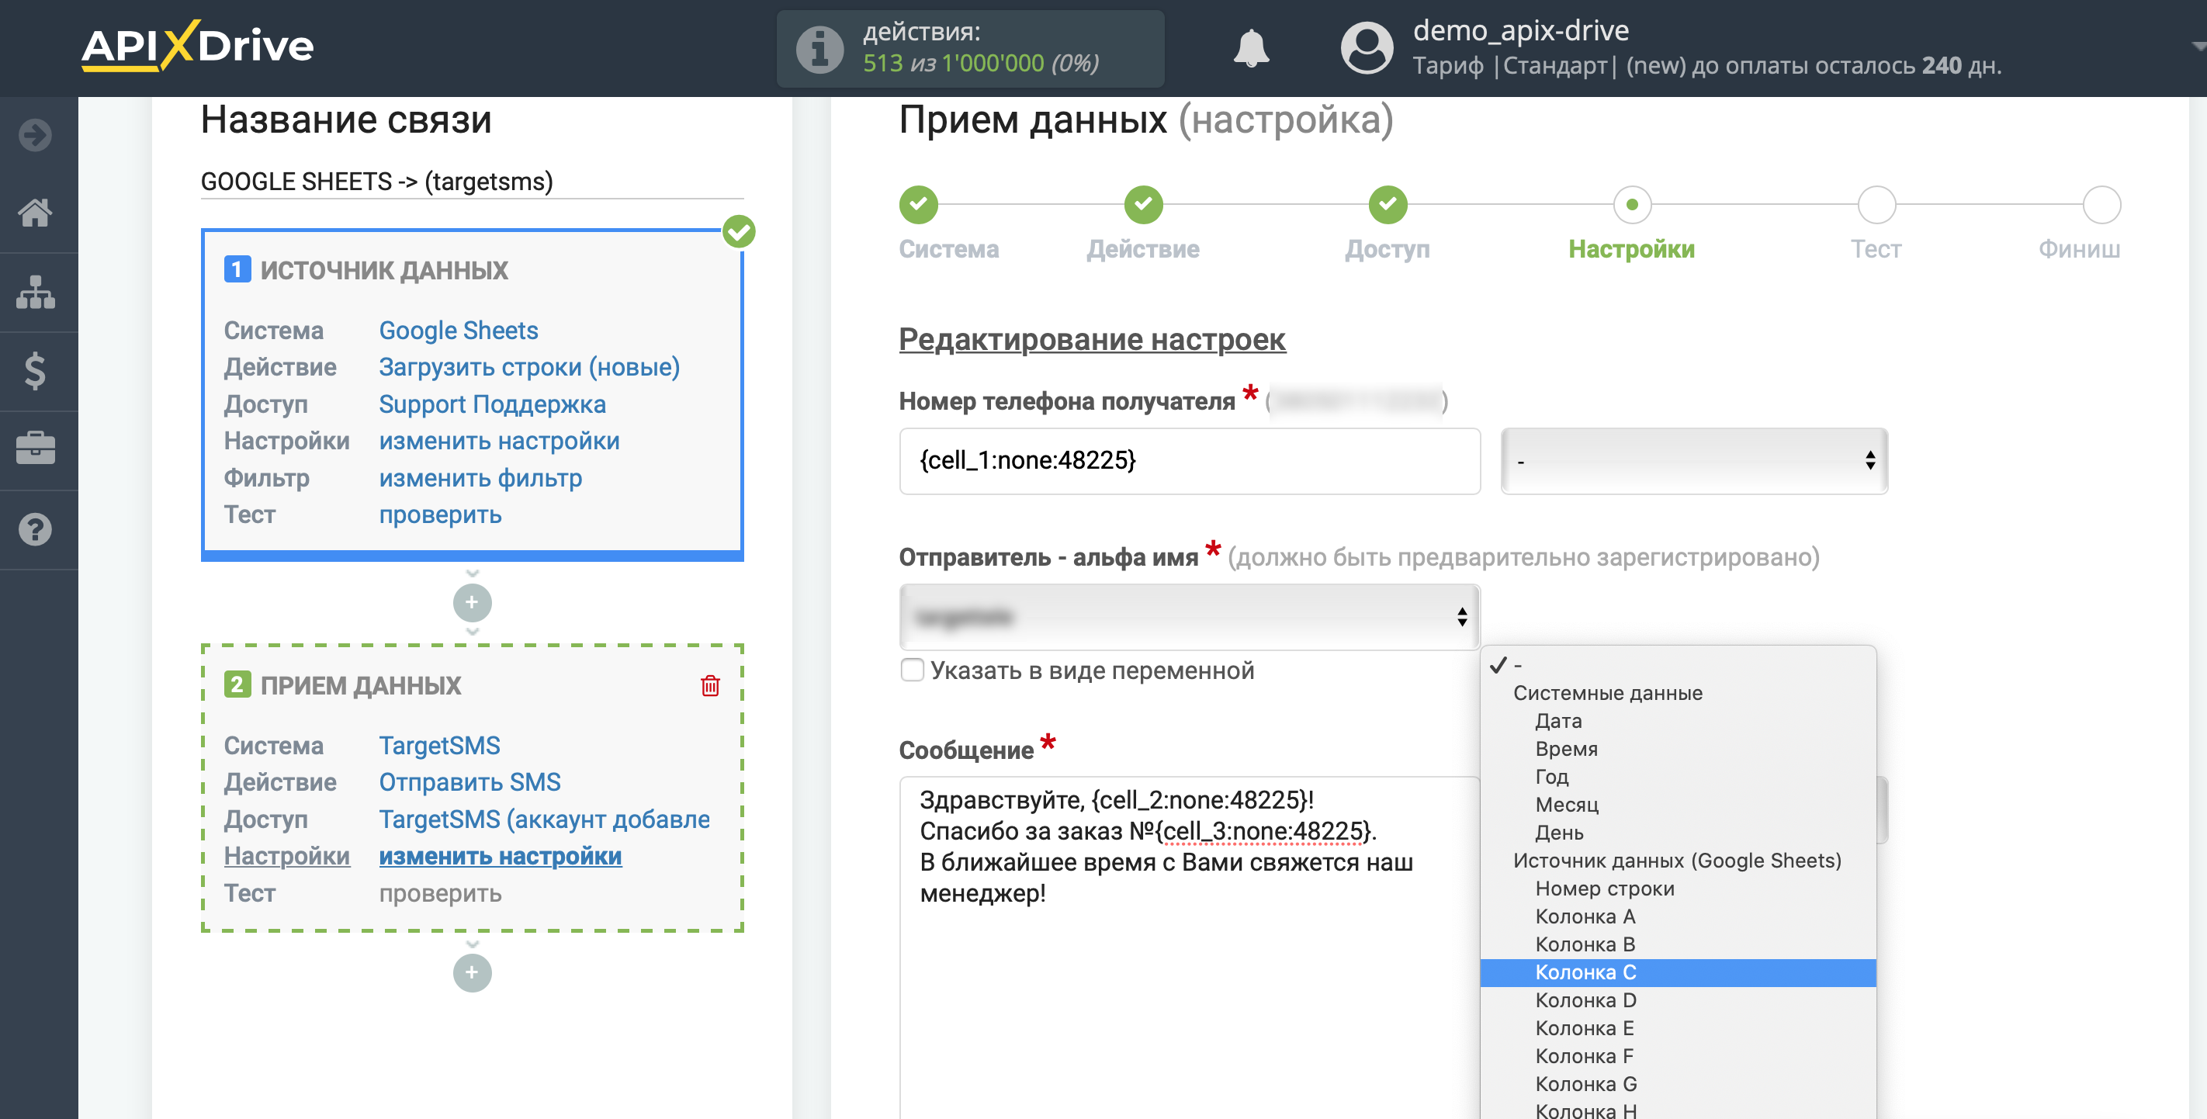The width and height of the screenshot is (2207, 1119).
Task: Open the TargetSMS system link
Action: (x=439, y=746)
